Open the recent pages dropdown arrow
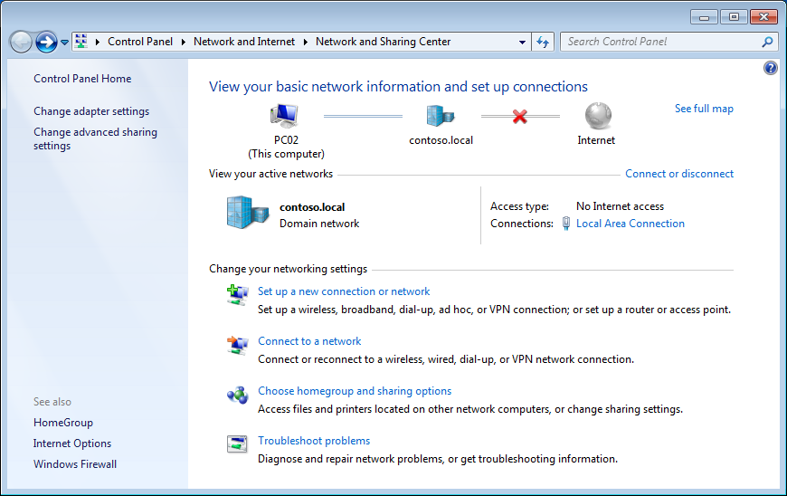Viewport: 787px width, 496px height. tap(64, 43)
